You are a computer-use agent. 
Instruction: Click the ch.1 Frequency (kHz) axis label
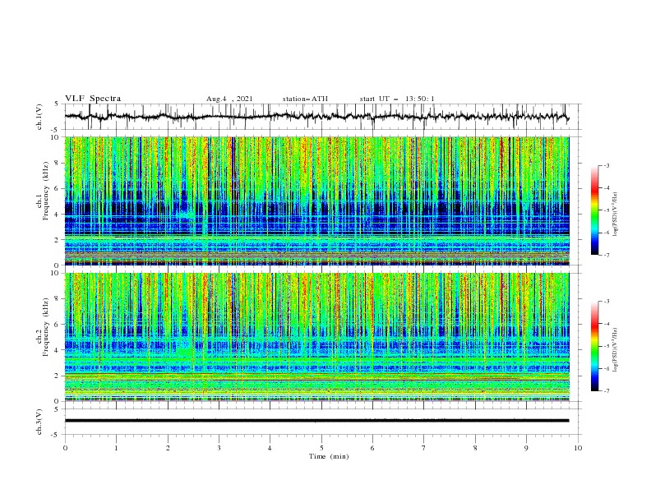pos(42,189)
